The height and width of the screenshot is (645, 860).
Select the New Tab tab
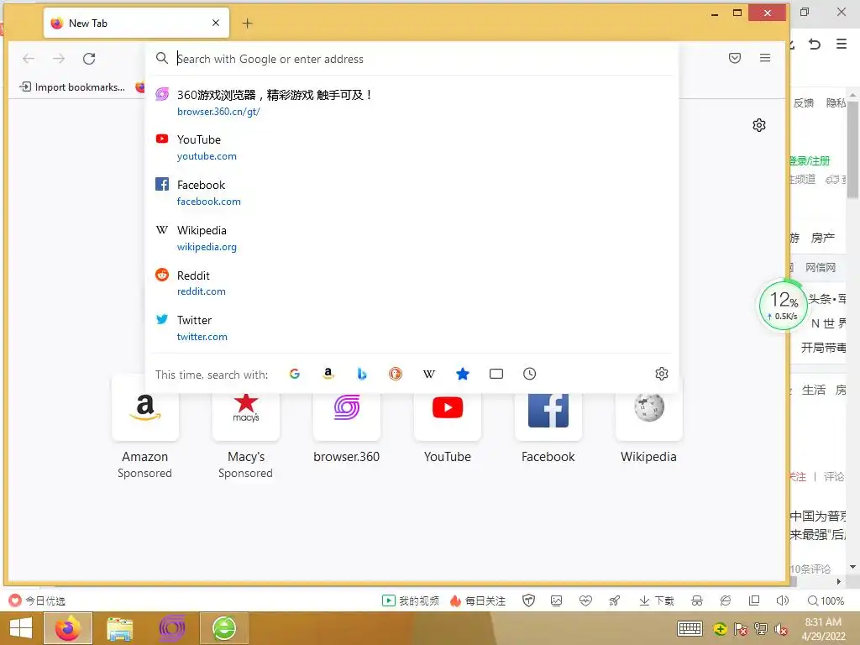click(137, 23)
